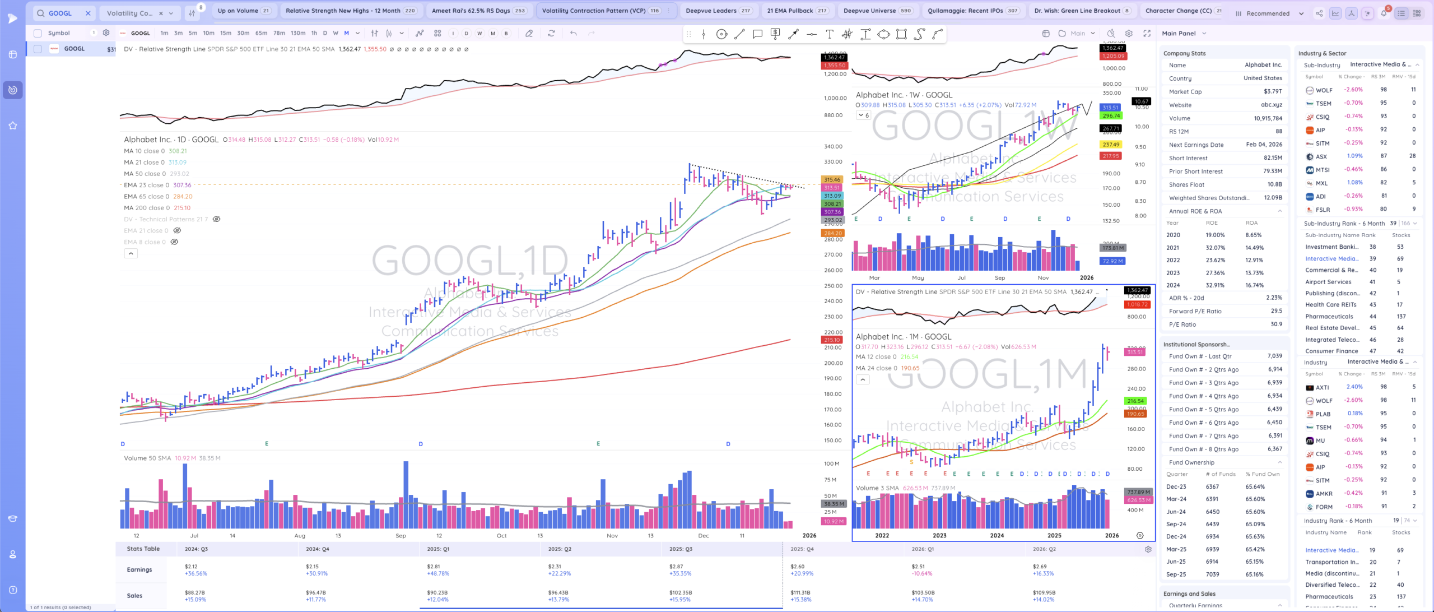The height and width of the screenshot is (612, 1434).
Task: Click the share icon in top bar
Action: click(x=1319, y=13)
